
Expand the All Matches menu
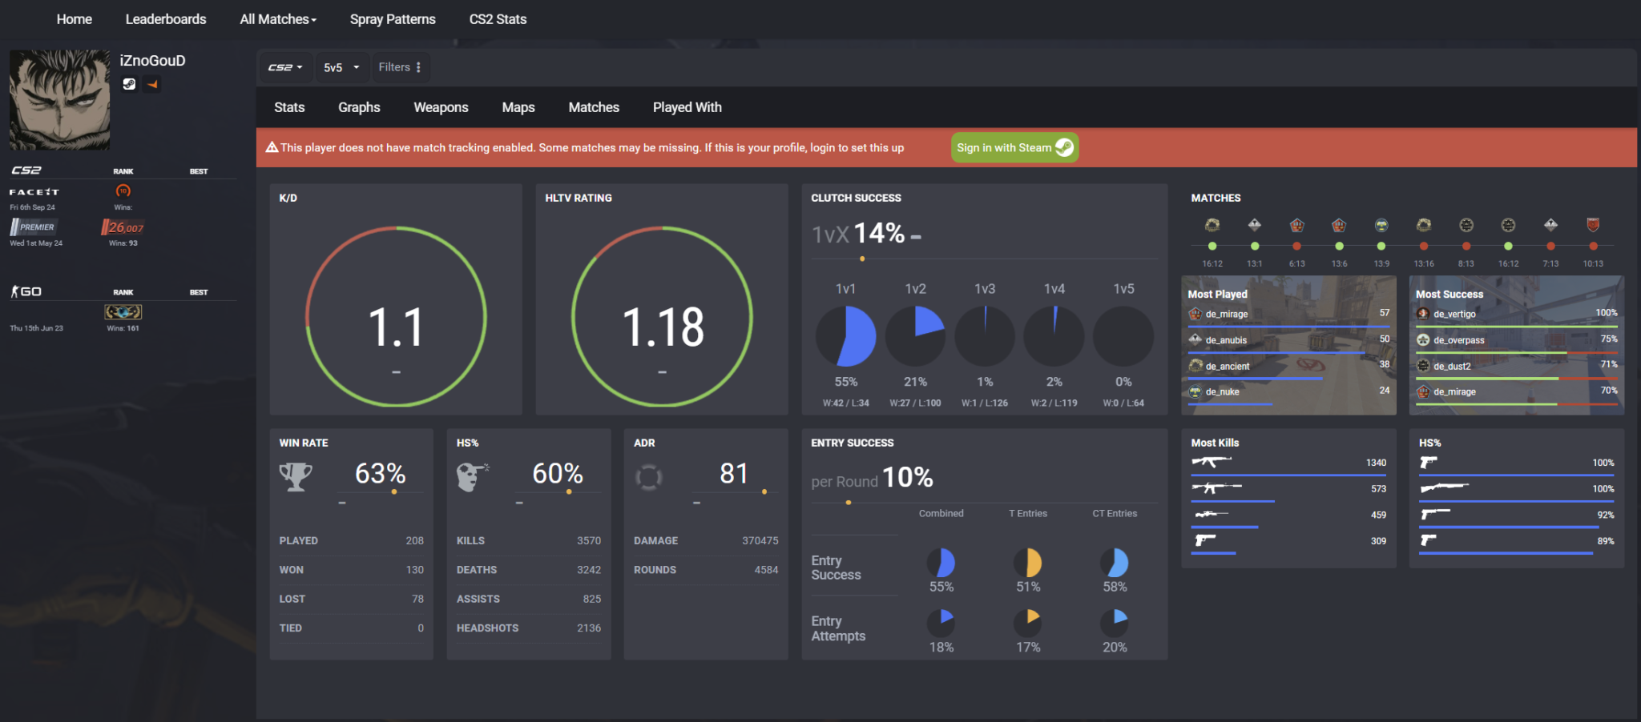click(278, 19)
